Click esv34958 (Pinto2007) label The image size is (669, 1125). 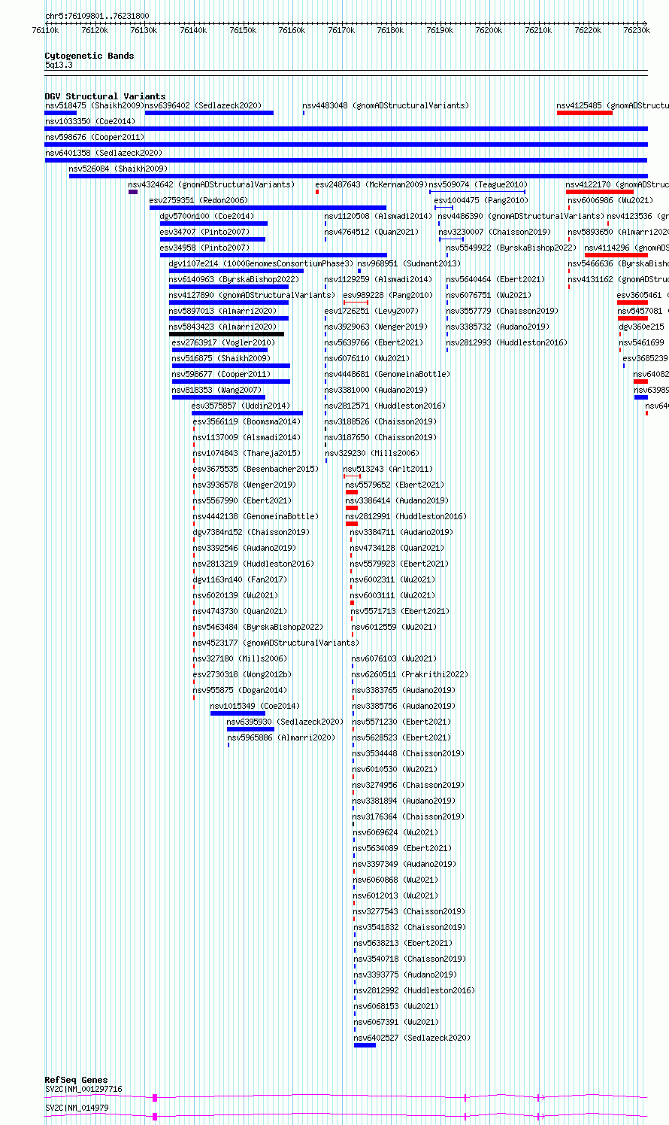click(204, 248)
